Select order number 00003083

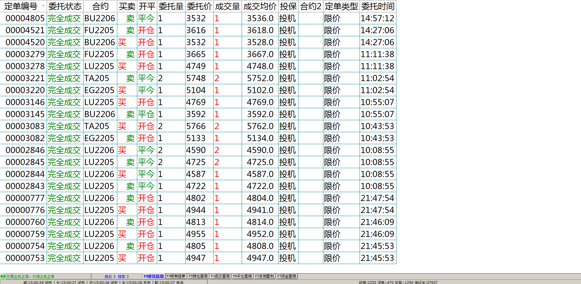tap(25, 126)
